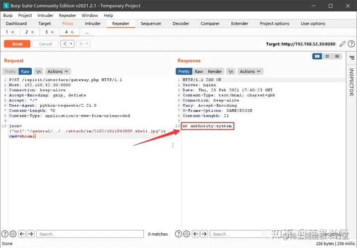Go to next response search match

[204, 234]
